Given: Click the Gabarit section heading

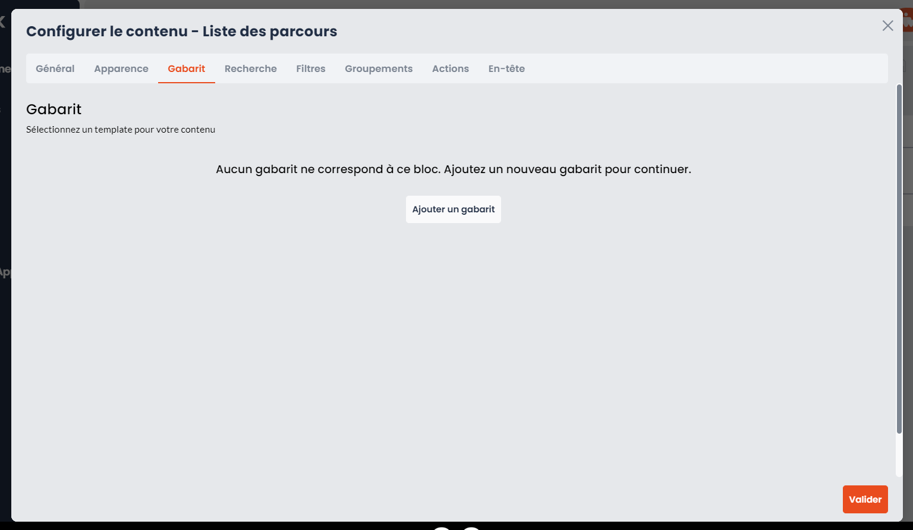Looking at the screenshot, I should tap(53, 109).
